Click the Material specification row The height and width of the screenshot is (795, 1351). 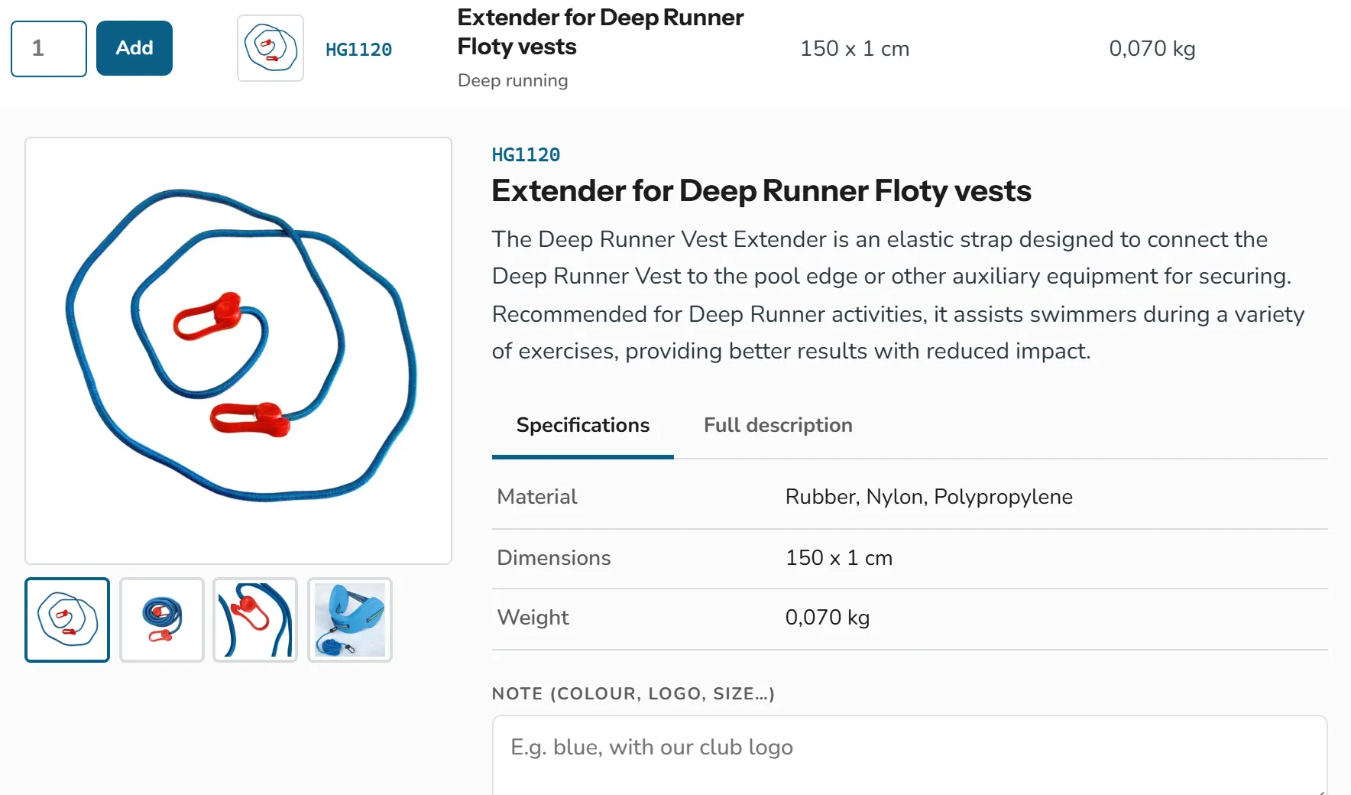coord(909,497)
